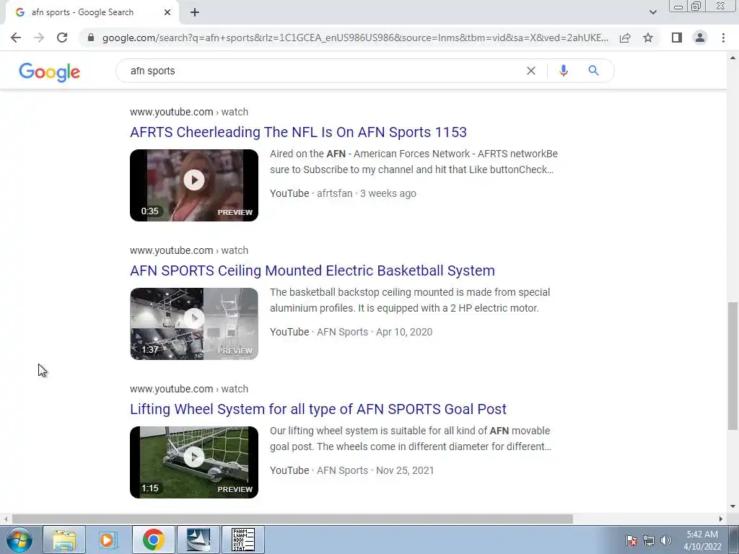
Task: Share this page from address bar
Action: tap(625, 38)
